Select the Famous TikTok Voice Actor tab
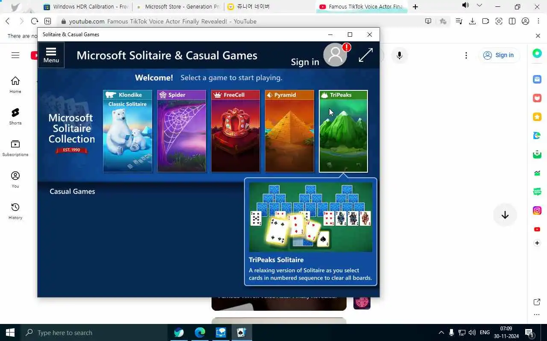 coord(361,7)
